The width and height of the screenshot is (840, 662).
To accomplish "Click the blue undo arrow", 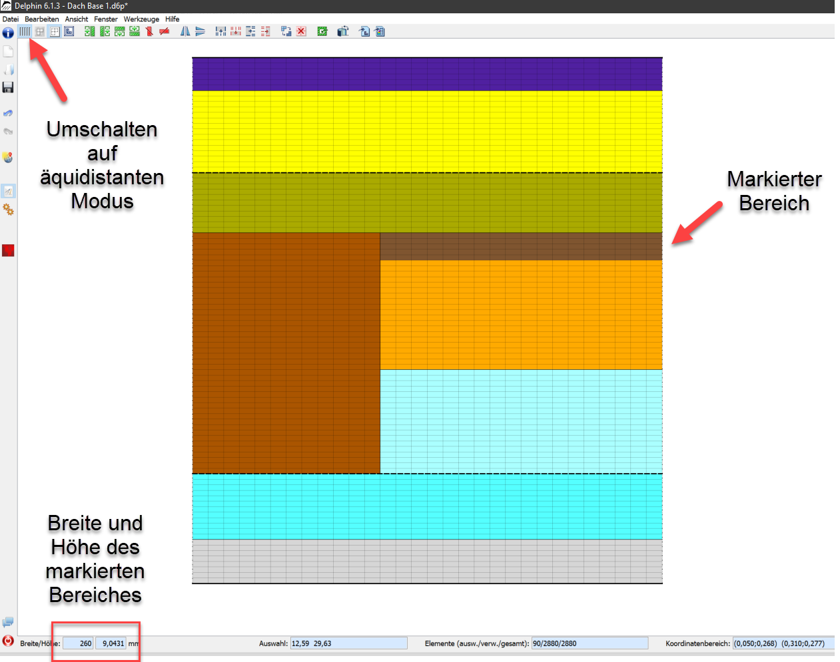I will coord(8,113).
